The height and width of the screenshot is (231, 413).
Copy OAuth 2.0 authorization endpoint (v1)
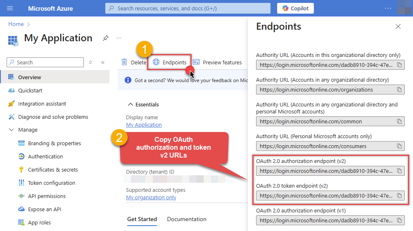399,220
